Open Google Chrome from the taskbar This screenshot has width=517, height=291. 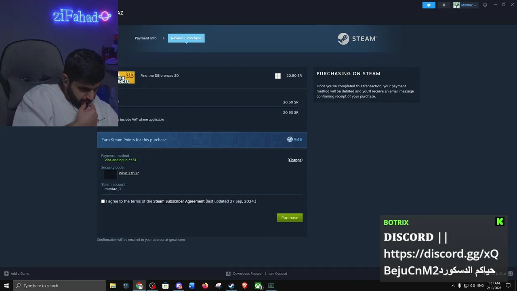[139, 286]
